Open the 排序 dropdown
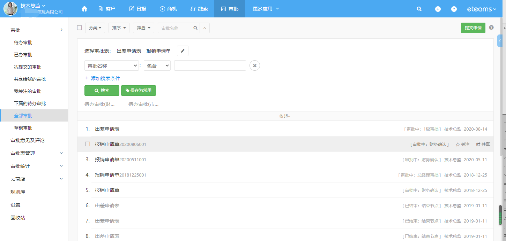 [x=119, y=28]
